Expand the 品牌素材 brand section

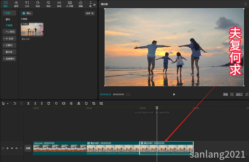tap(9, 59)
